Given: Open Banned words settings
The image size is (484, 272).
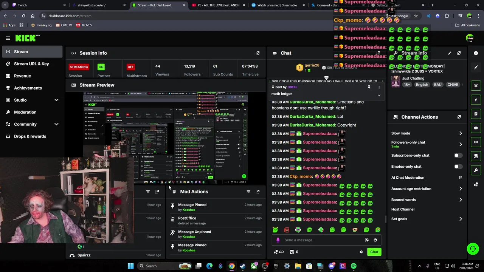Looking at the screenshot, I should [427, 200].
